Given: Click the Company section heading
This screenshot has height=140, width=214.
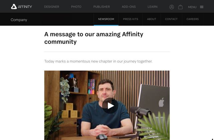Looking at the screenshot, I should click(19, 20).
